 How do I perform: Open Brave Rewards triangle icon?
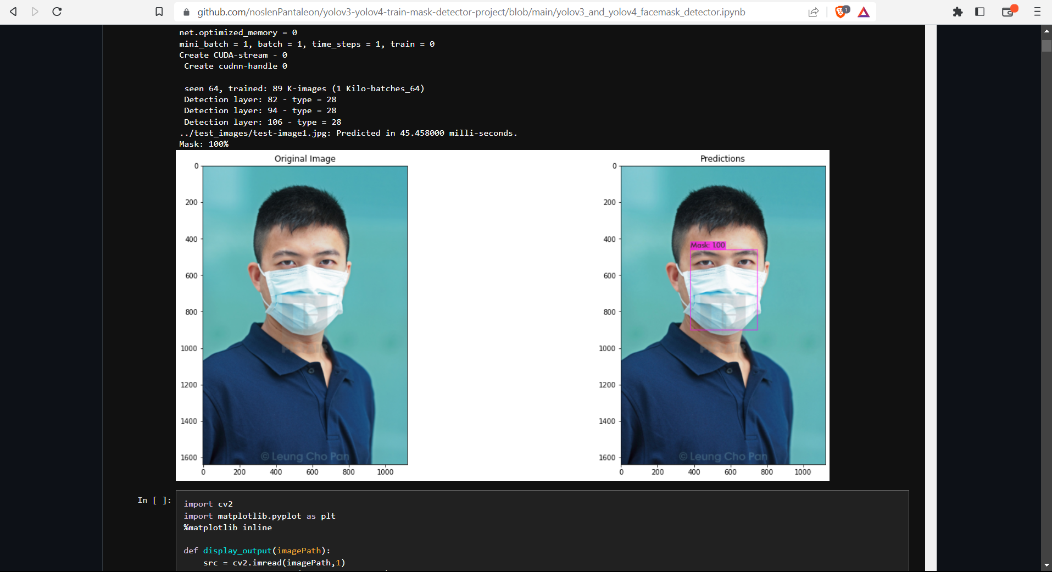864,12
